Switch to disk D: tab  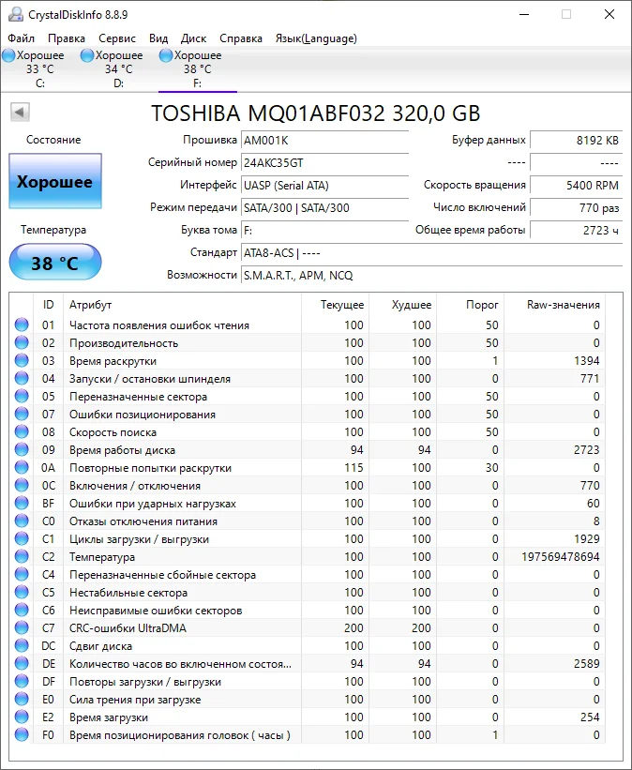(118, 69)
